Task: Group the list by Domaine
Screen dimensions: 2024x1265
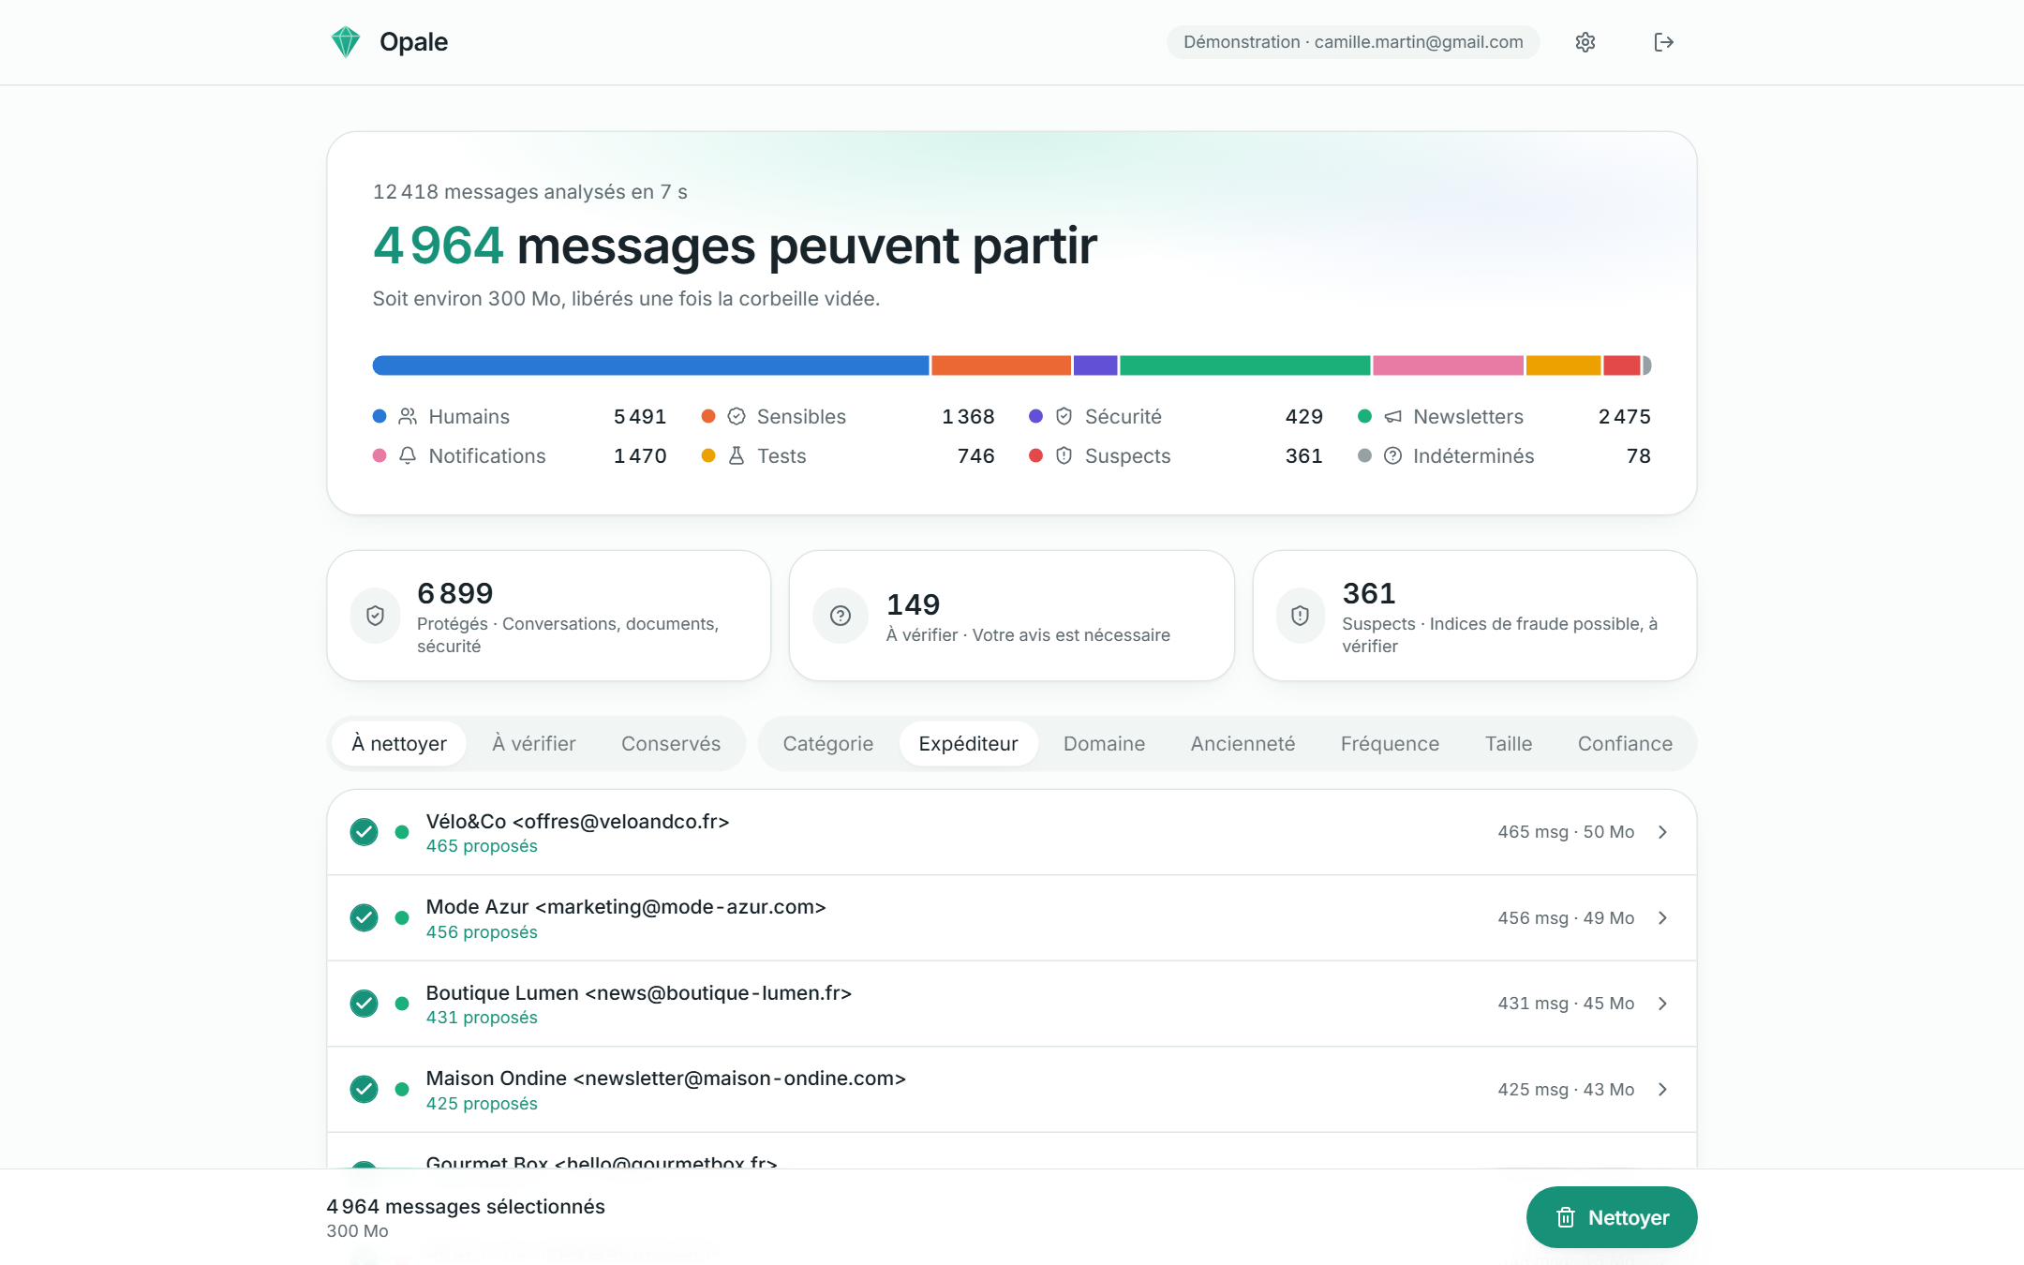Action: [1104, 743]
